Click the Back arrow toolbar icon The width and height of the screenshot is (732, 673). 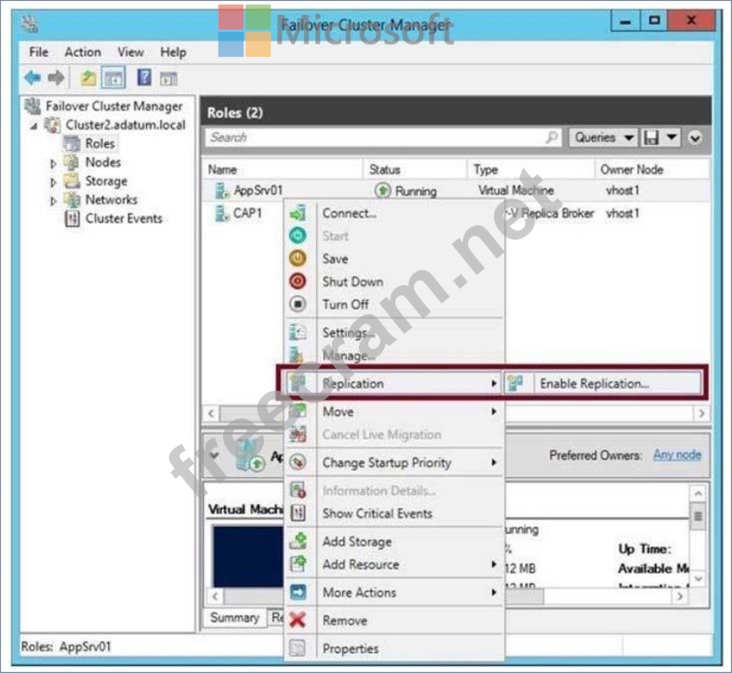tap(33, 77)
